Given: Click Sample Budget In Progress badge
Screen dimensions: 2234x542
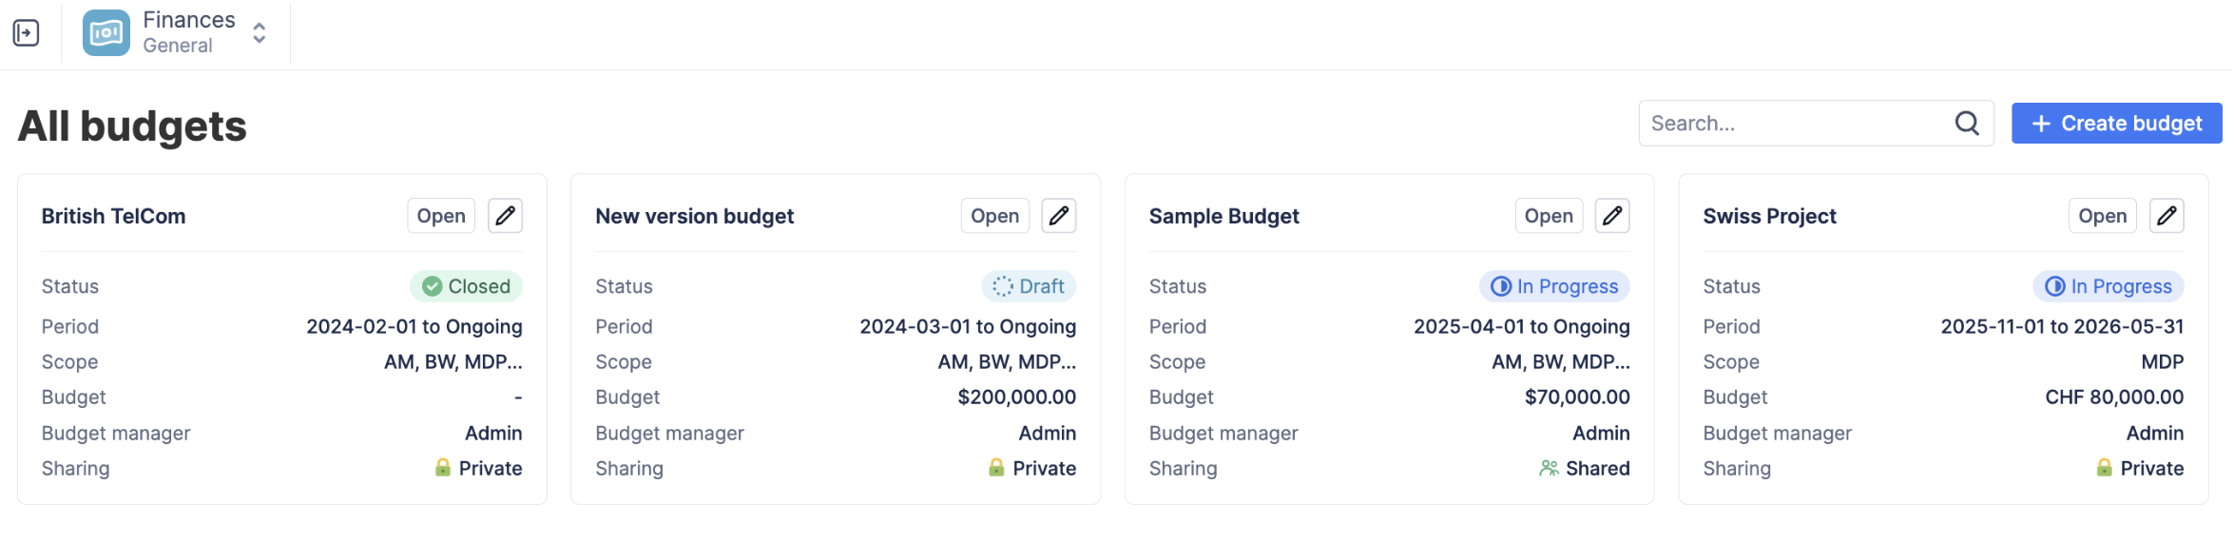Looking at the screenshot, I should point(1554,286).
